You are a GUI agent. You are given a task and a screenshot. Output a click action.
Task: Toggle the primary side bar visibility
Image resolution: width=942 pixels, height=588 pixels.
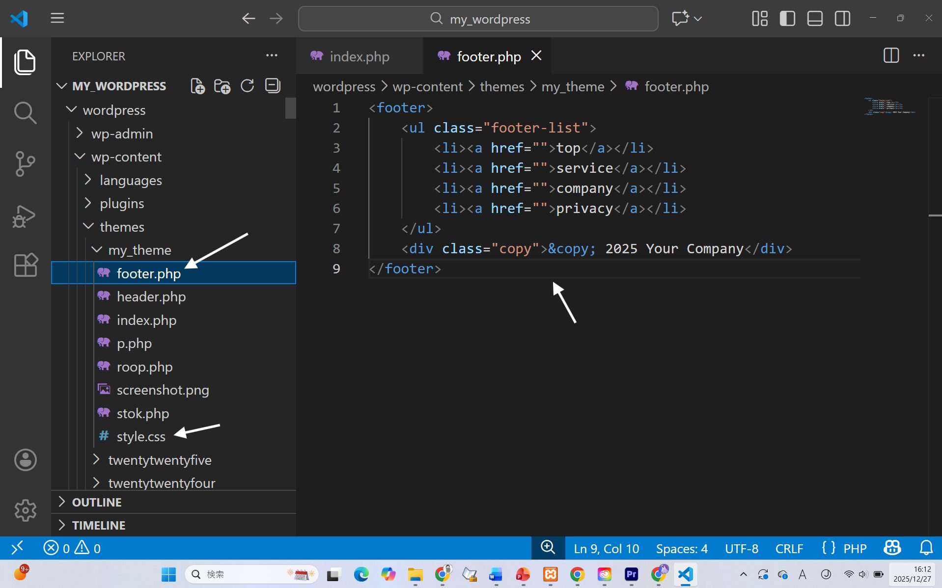(x=787, y=19)
